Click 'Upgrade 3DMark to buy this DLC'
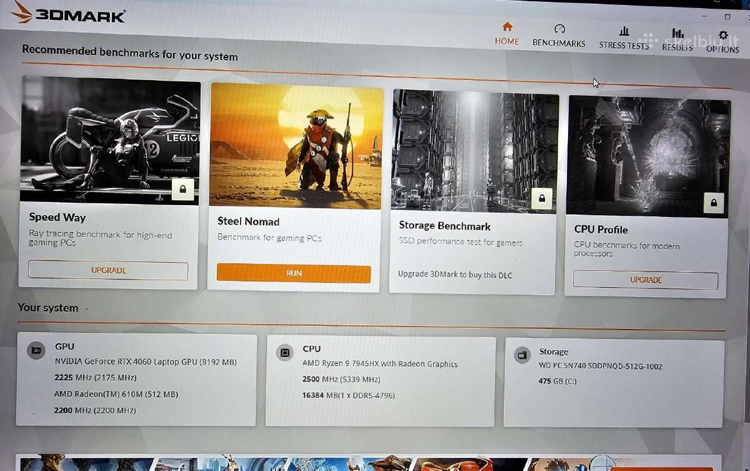Screen dimensions: 750x471 (x=455, y=275)
